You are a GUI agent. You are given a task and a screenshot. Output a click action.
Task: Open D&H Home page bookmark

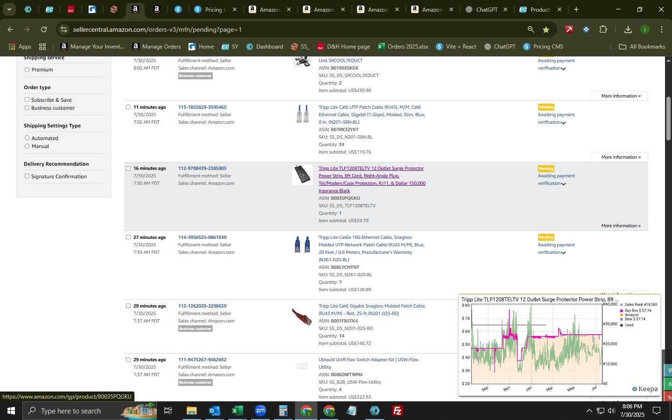[343, 47]
